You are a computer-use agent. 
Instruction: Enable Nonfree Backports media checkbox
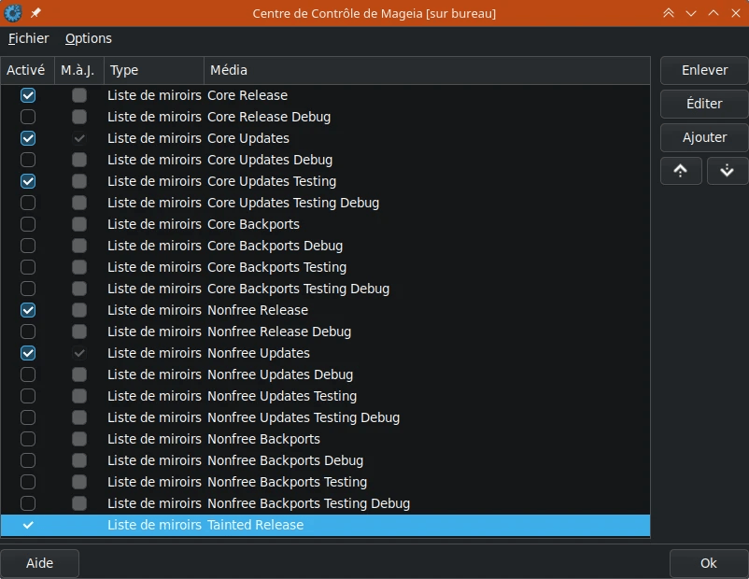28,439
